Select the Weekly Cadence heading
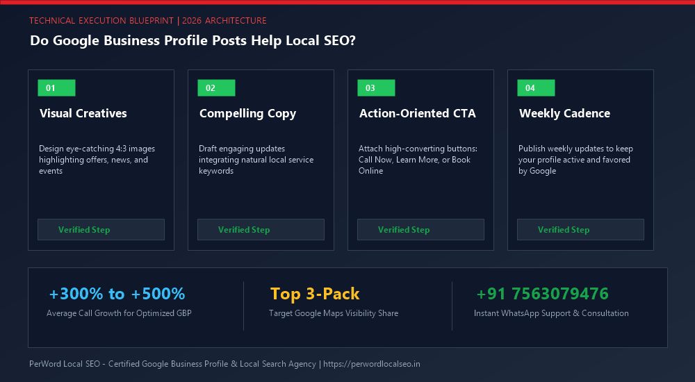Image resolution: width=695 pixels, height=382 pixels. click(564, 114)
